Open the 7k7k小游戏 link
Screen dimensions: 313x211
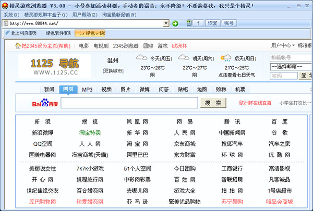(90, 169)
